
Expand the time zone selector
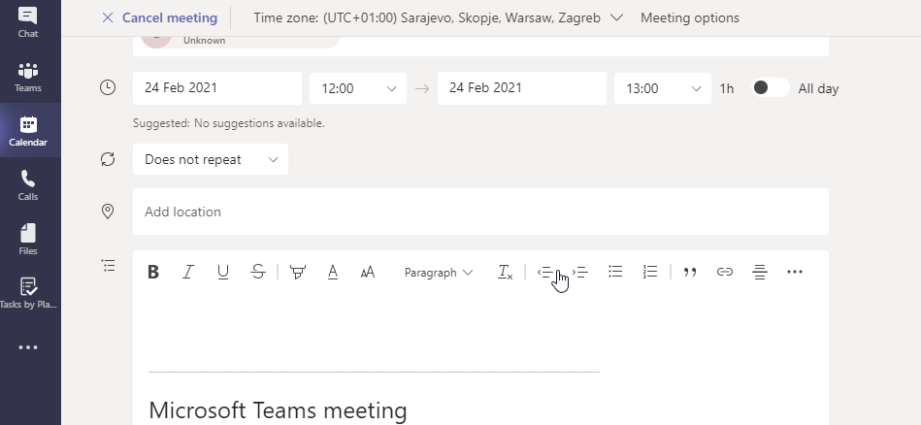point(439,17)
